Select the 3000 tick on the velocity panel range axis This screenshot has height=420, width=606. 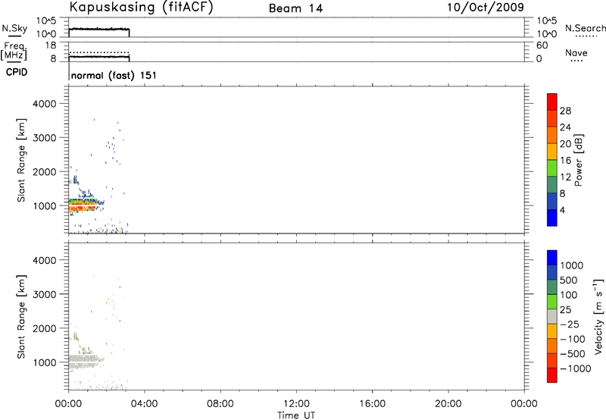tap(45, 294)
